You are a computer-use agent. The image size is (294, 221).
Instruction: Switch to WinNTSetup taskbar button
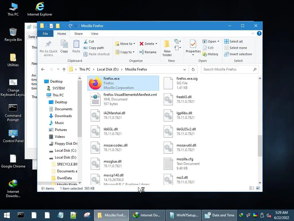point(183,215)
